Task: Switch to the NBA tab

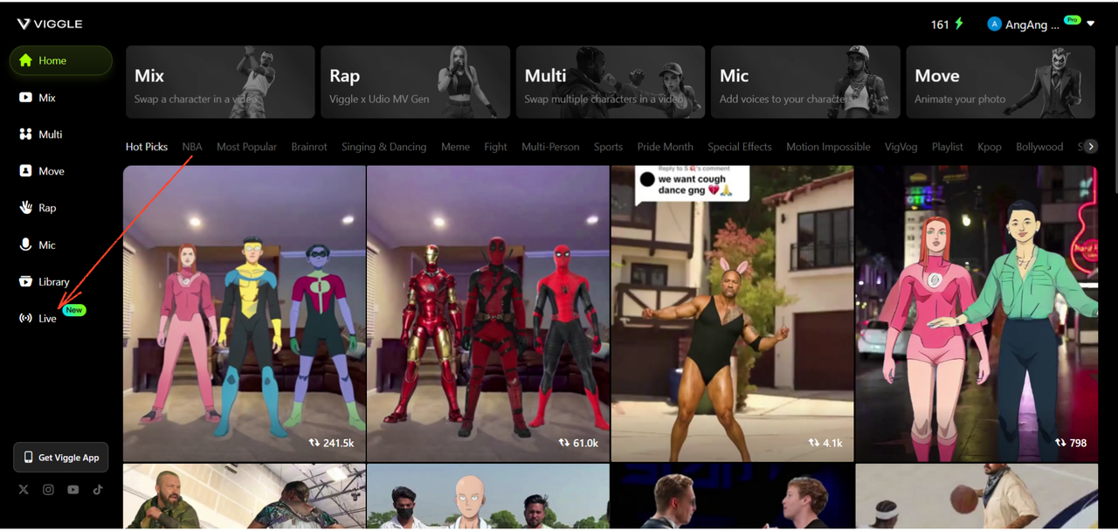Action: click(x=192, y=147)
